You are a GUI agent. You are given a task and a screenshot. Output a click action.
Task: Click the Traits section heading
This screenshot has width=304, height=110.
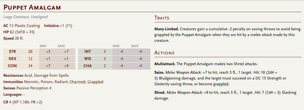[162, 18]
